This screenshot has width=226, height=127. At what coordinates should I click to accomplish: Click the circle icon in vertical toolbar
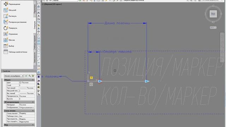(x=38, y=10)
